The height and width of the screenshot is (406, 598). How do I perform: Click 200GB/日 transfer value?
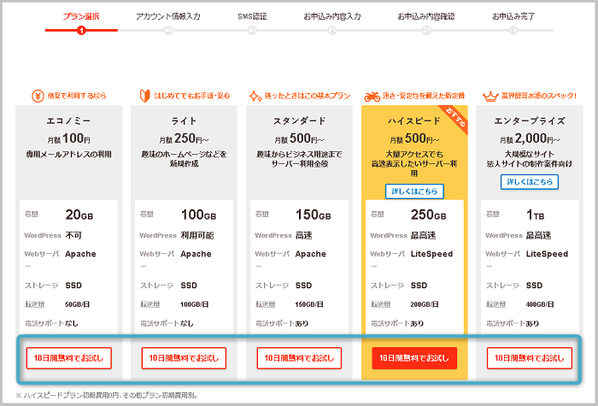(x=425, y=304)
